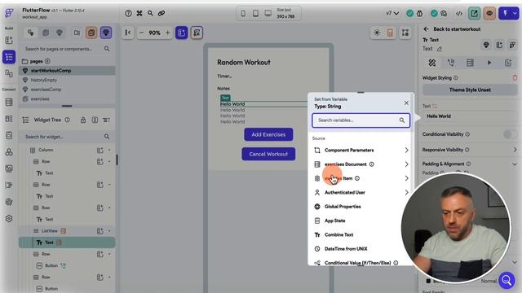The width and height of the screenshot is (522, 293).
Task: Search pages magnifier icon
Action: tap(107, 49)
